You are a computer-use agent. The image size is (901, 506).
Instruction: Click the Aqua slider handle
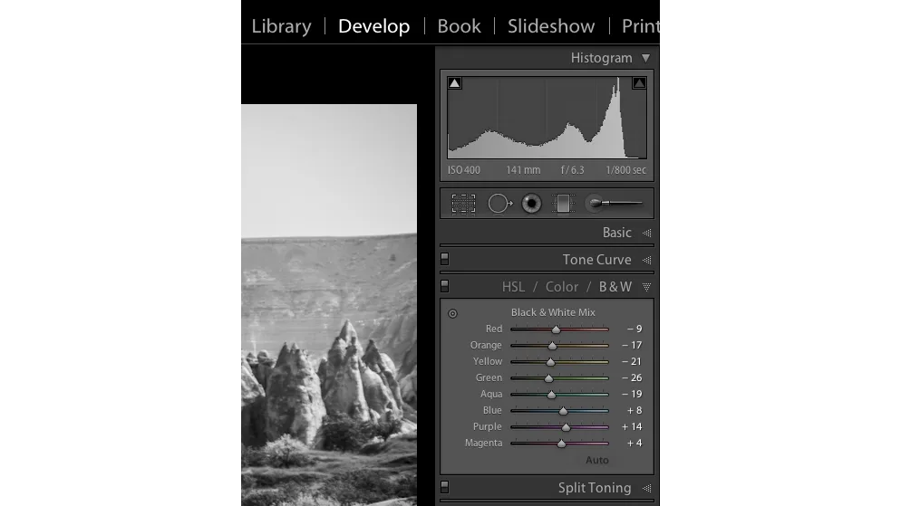[x=552, y=395]
